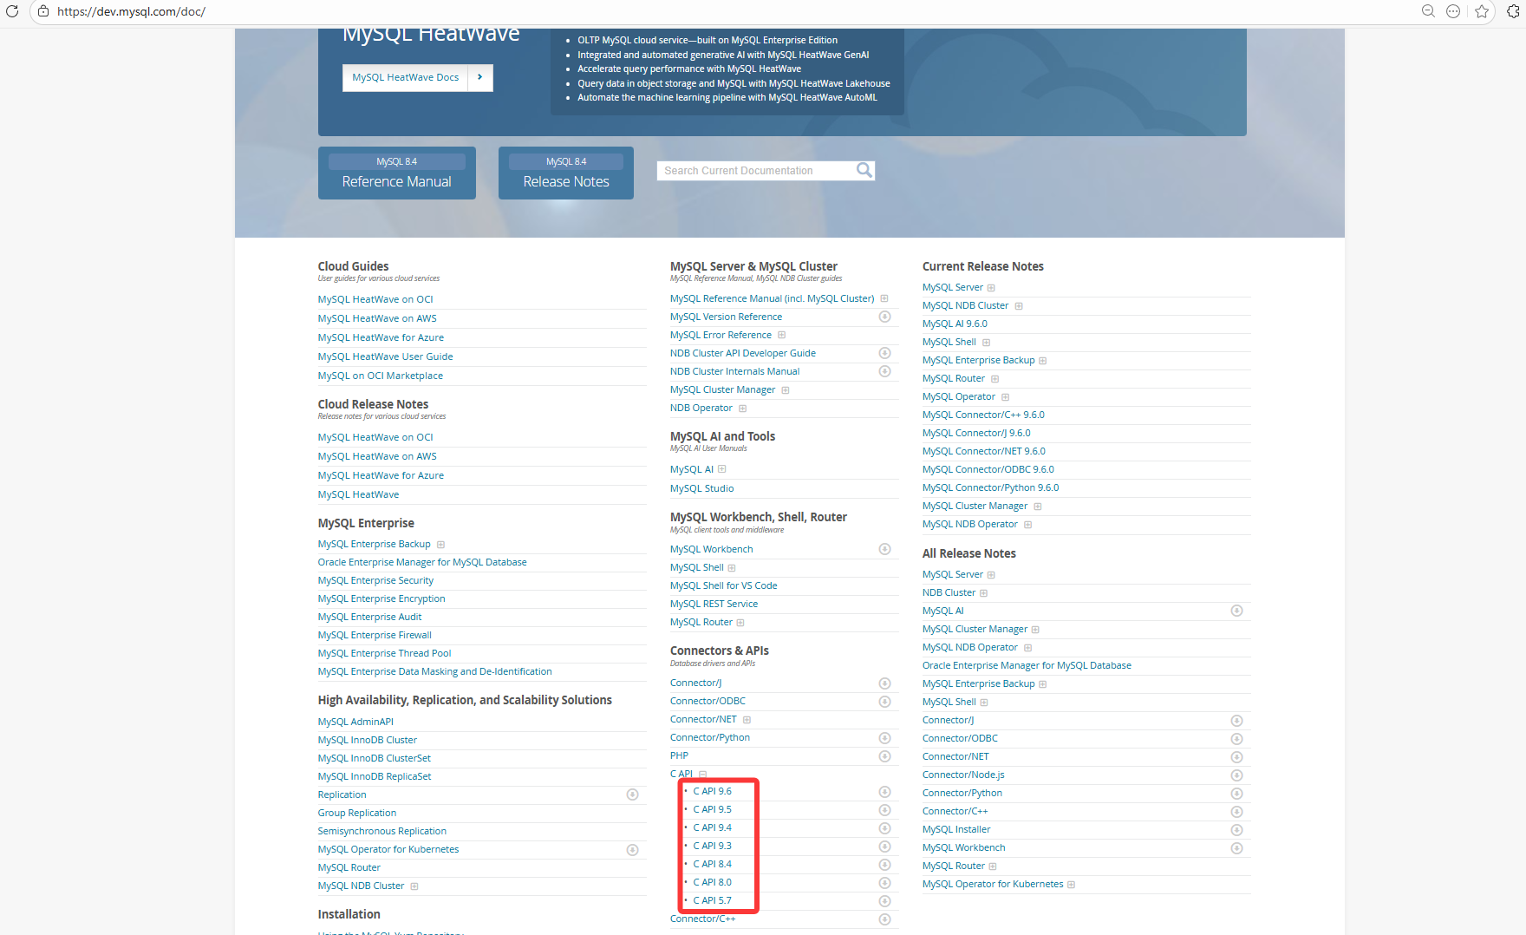Expand MySQL Server under Current Release Notes
1526x935 pixels.
tap(991, 288)
